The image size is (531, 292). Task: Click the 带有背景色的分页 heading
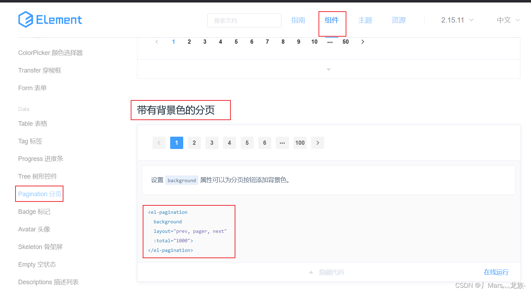176,110
